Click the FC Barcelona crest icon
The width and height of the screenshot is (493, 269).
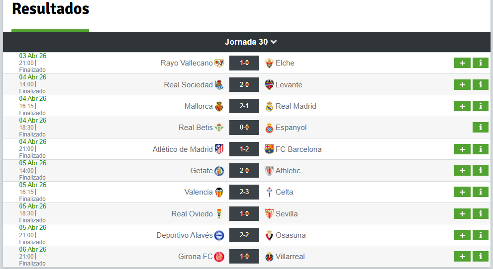269,149
